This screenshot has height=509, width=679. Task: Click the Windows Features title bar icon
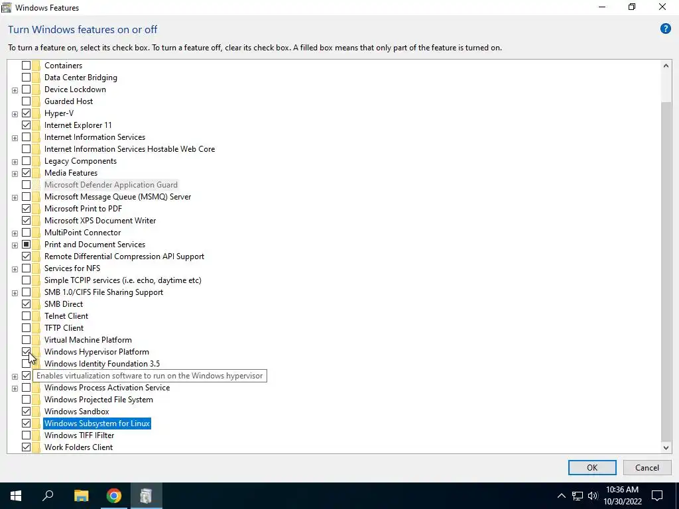7,7
